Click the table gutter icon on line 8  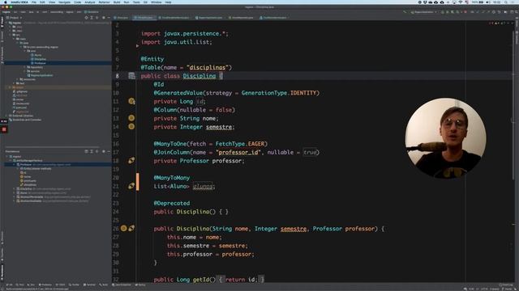click(x=131, y=76)
